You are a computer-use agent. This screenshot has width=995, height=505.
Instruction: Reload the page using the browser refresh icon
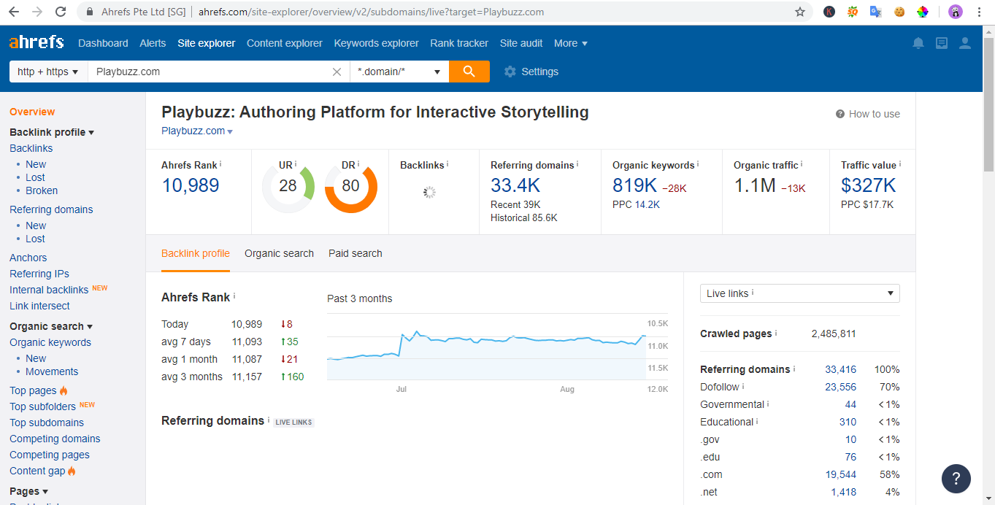click(61, 12)
